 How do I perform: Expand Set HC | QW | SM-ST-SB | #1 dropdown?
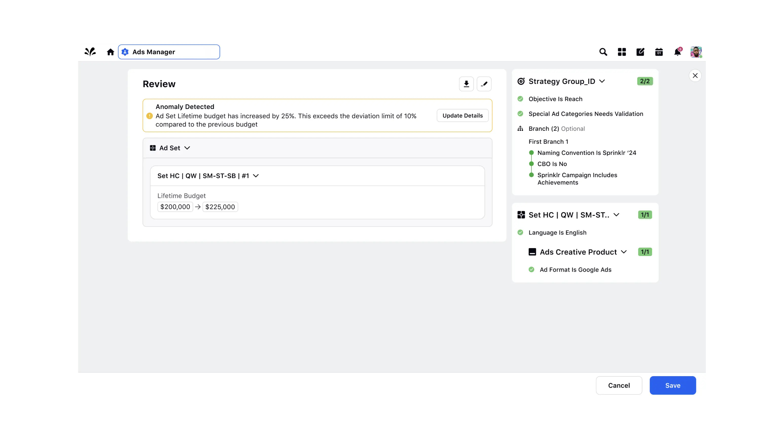coord(256,176)
